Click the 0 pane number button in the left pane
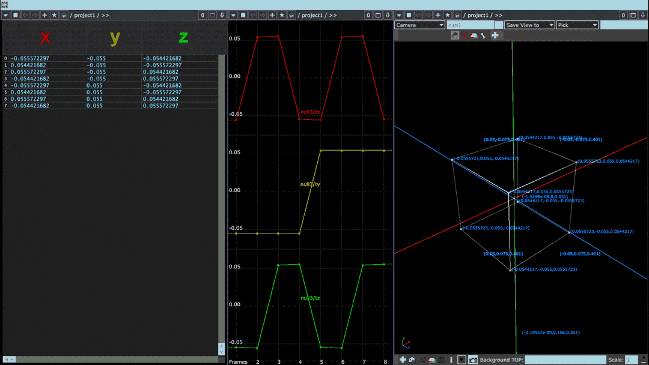 (x=203, y=15)
